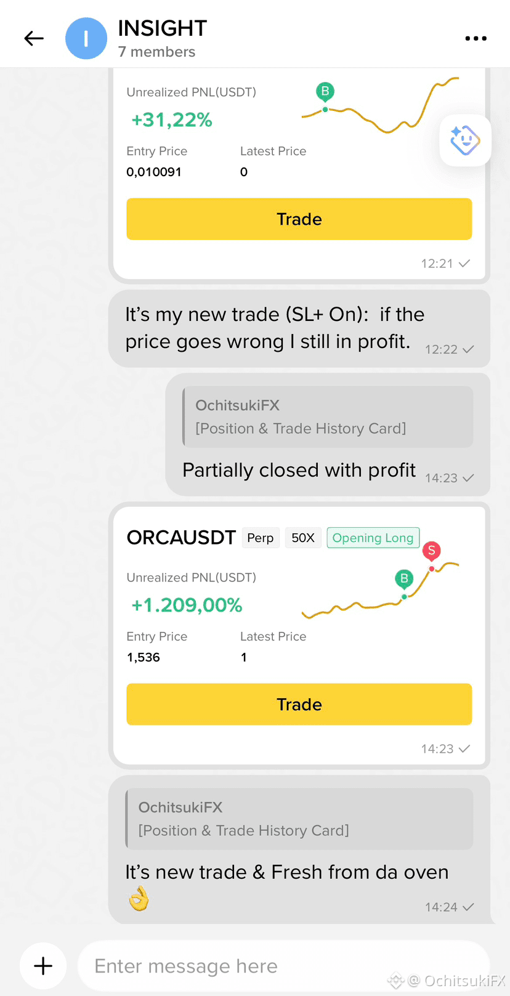
Task: Open quoted card above Partially closed message
Action: coord(328,416)
